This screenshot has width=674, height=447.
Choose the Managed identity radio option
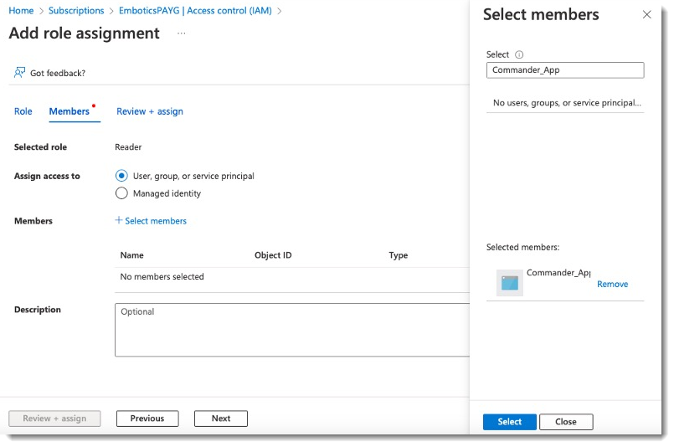point(121,193)
